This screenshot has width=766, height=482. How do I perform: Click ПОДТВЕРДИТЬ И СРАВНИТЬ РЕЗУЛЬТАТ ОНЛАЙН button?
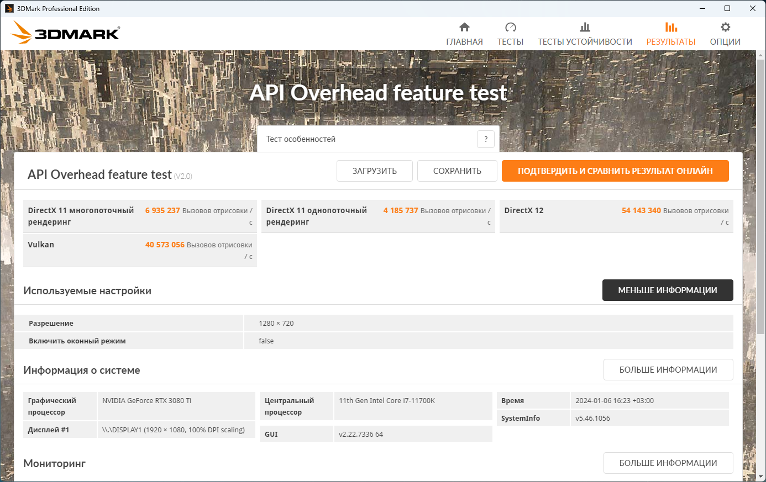tap(615, 171)
